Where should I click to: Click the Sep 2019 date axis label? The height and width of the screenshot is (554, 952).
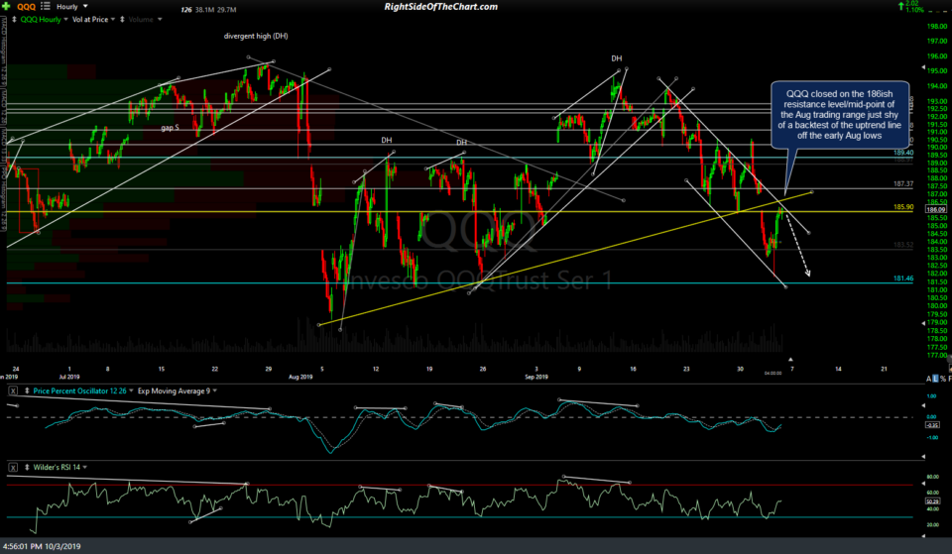coord(536,377)
